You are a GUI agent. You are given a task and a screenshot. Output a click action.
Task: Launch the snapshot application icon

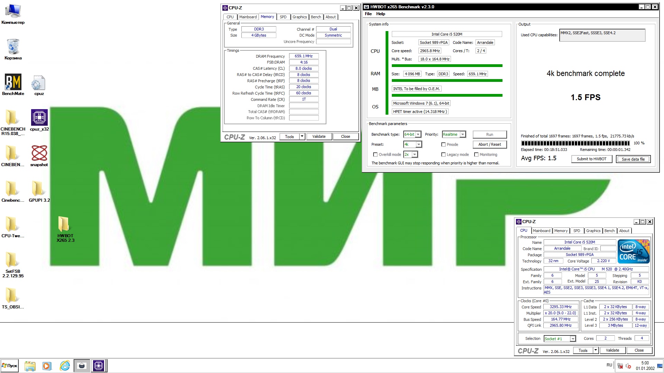39,156
